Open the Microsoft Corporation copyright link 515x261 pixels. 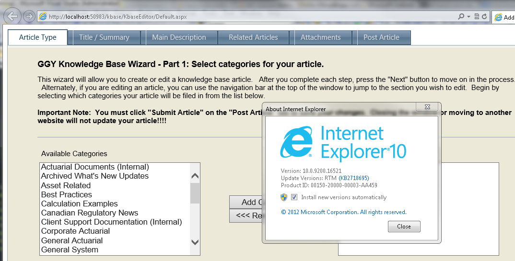(x=343, y=212)
